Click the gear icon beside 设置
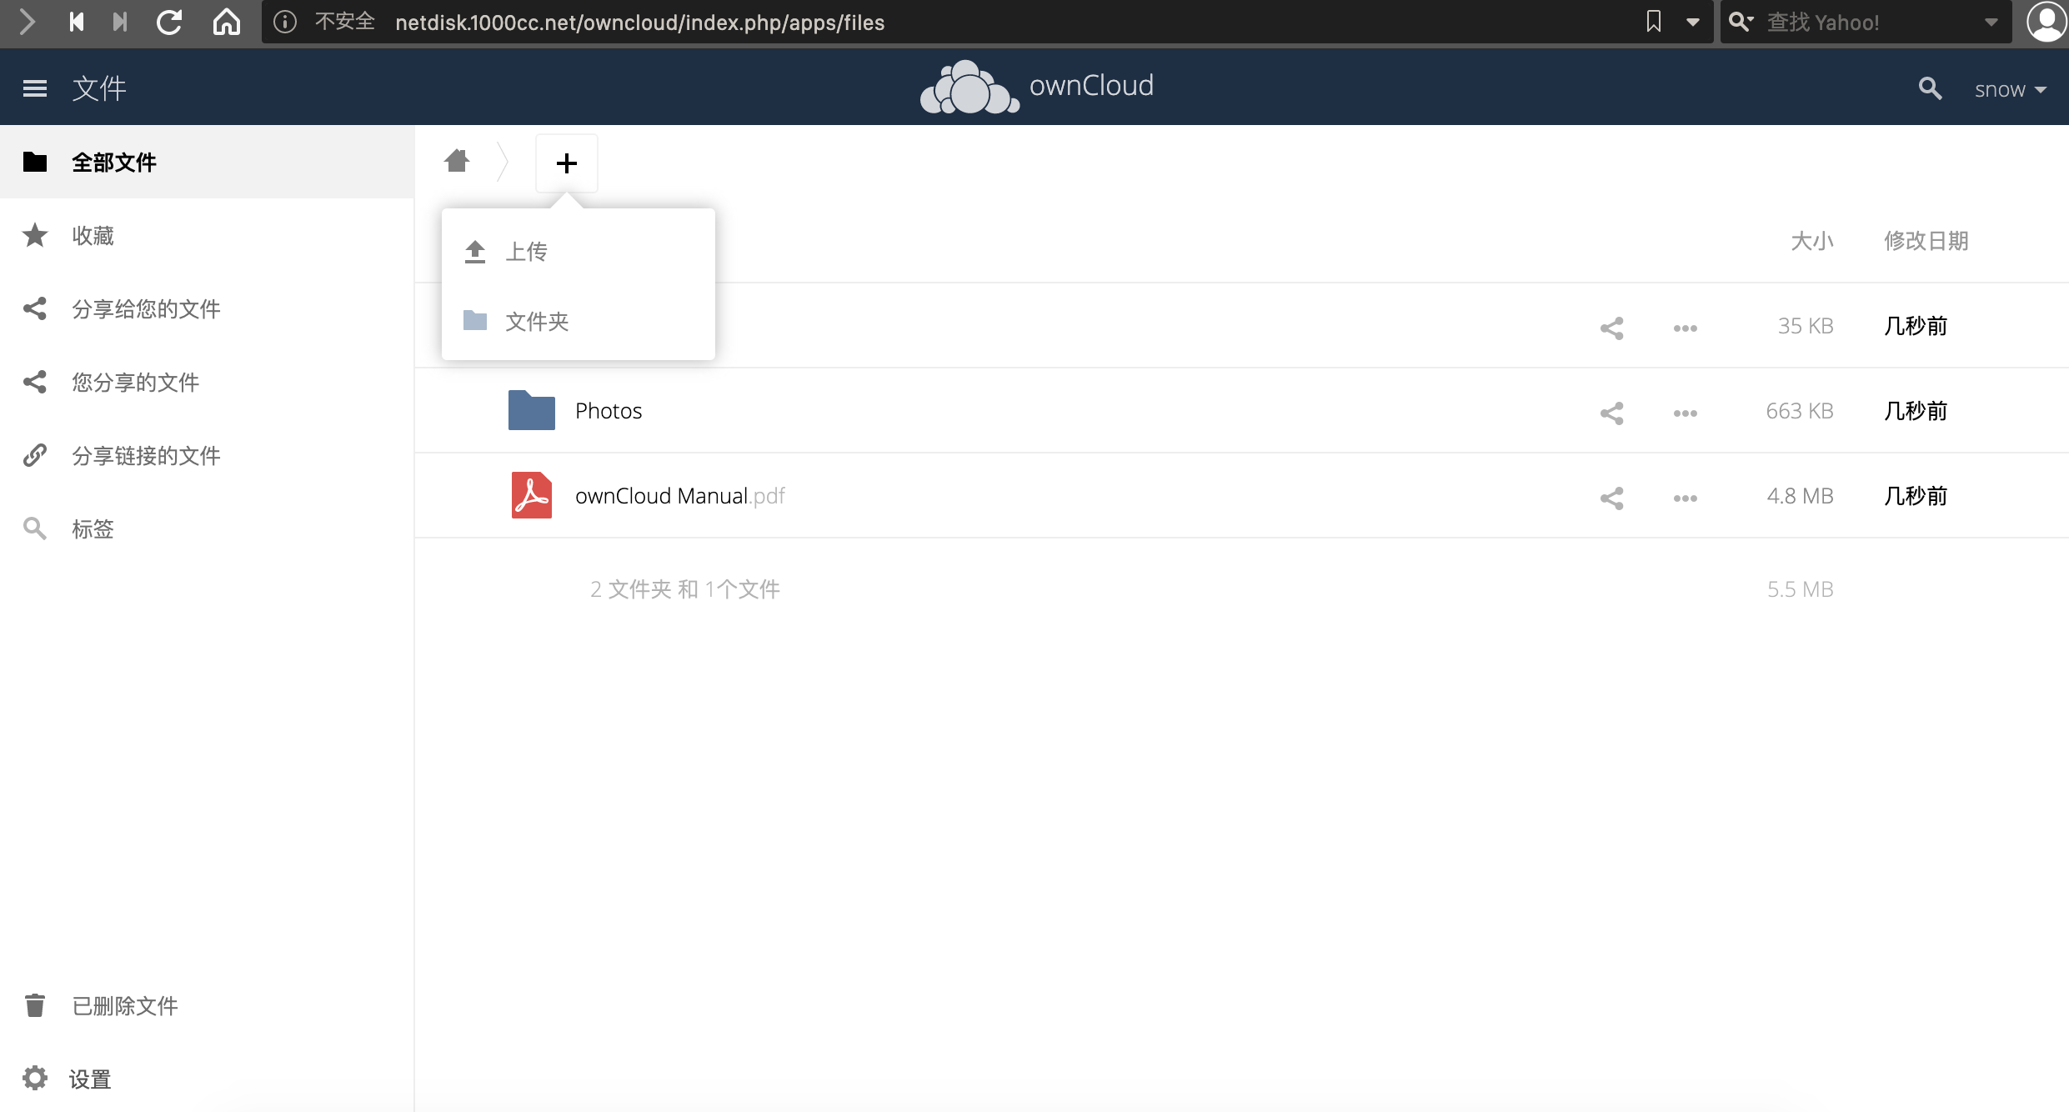This screenshot has height=1112, width=2069. 35,1078
